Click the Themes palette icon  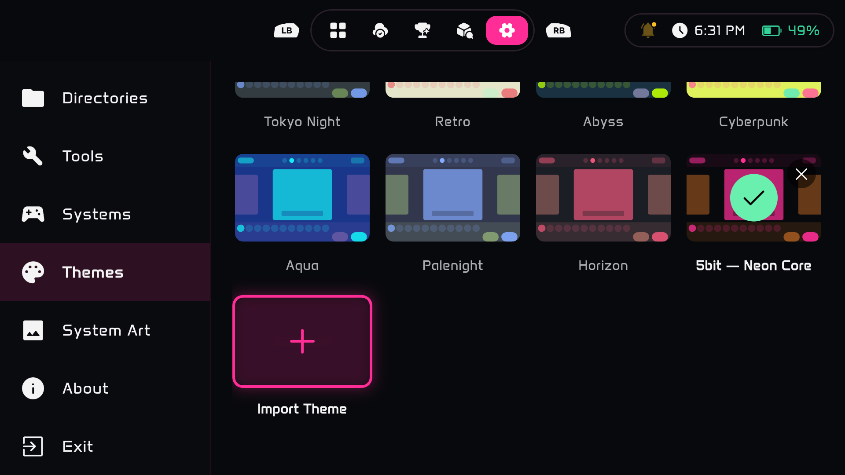click(33, 272)
